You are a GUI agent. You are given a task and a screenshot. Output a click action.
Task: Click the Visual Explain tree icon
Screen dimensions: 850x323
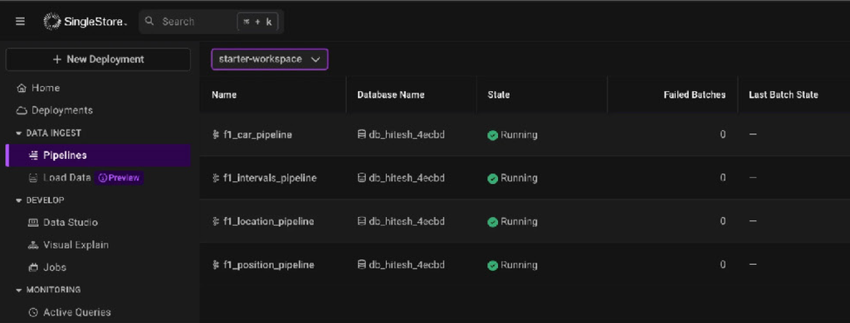click(x=33, y=245)
